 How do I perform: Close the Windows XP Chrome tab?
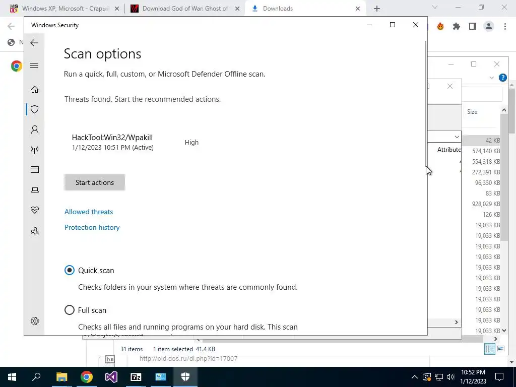coord(117,9)
